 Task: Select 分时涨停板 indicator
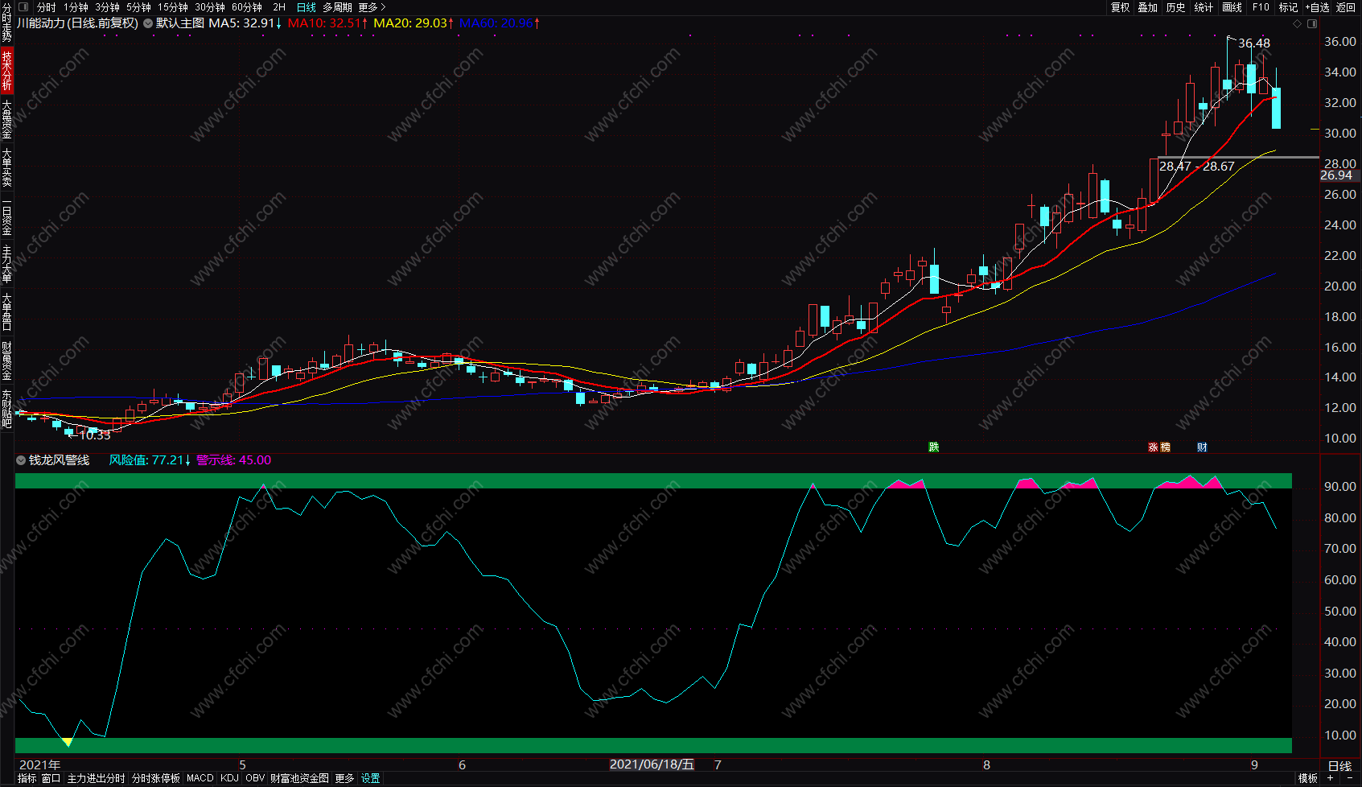(x=156, y=778)
